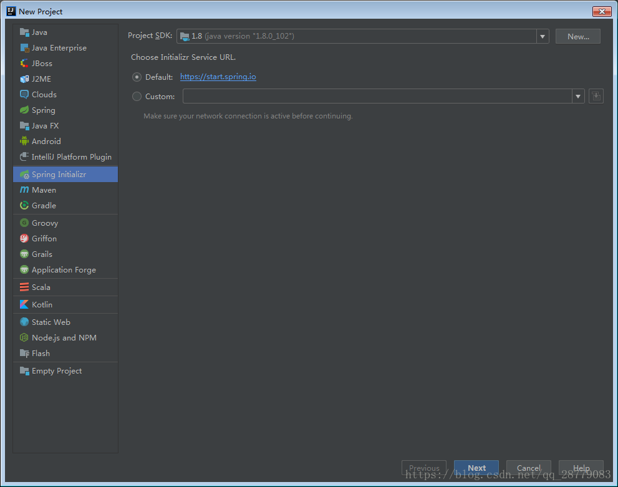The width and height of the screenshot is (618, 487).
Task: Select the Default URL radio button
Action: click(137, 77)
